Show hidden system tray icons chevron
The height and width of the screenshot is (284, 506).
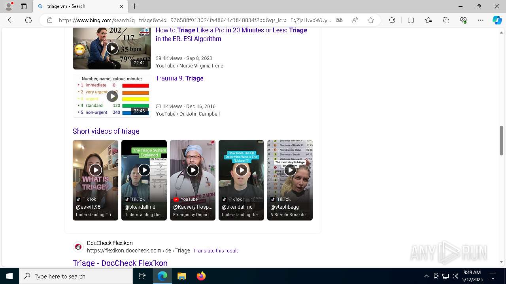click(426, 276)
